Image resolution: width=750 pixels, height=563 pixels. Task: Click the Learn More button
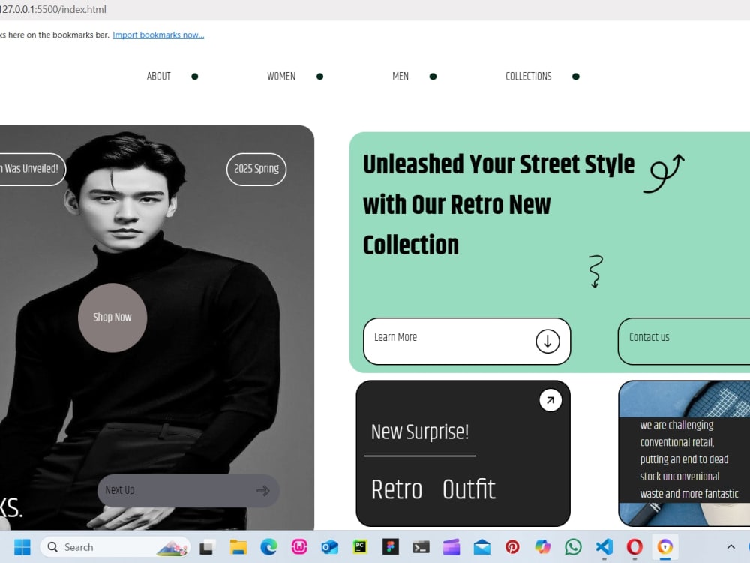coord(466,342)
